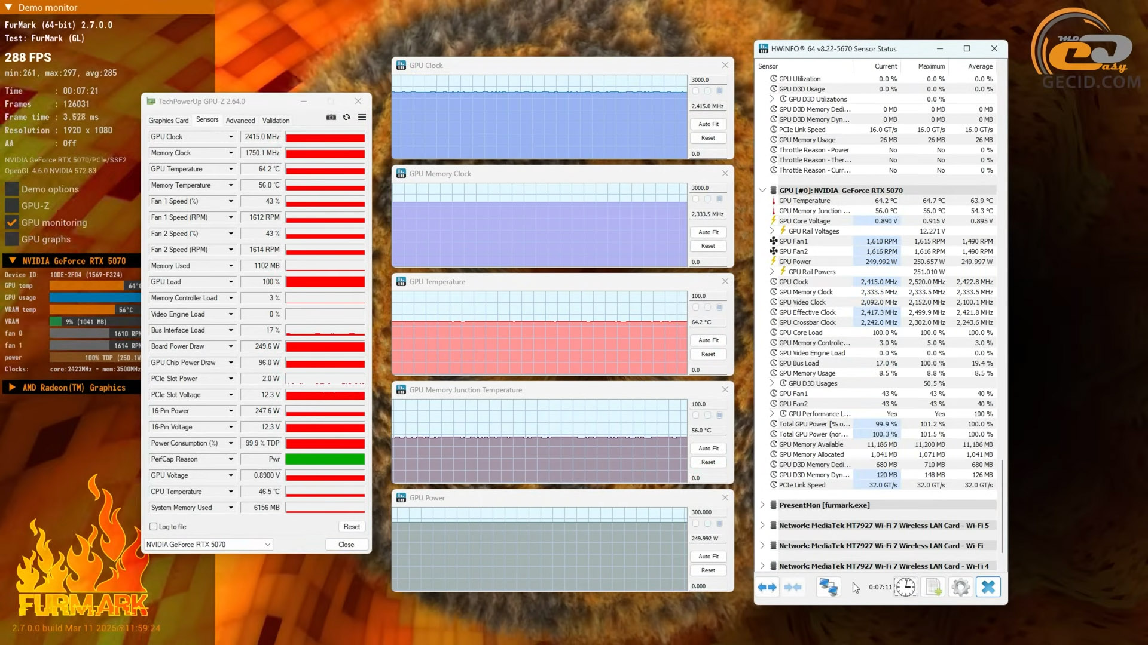1148x645 pixels.
Task: Click GPU Fan1 RPM fan icon in HWiNFO
Action: coord(774,241)
